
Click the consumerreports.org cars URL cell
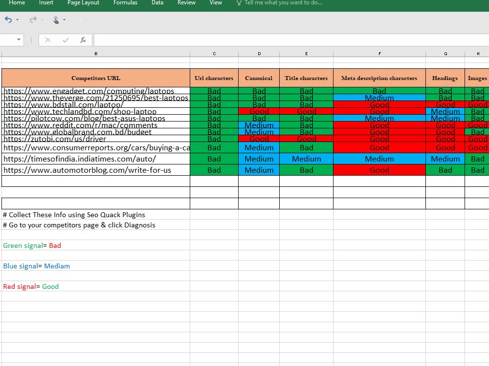pos(96,147)
